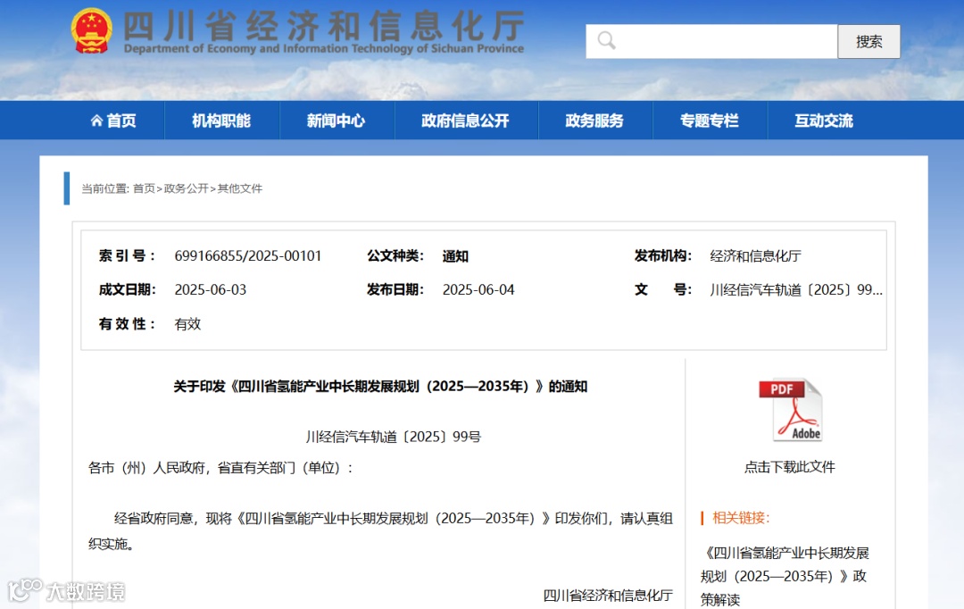Click the 相关链接 section label
The image size is (964, 609).
tap(741, 518)
